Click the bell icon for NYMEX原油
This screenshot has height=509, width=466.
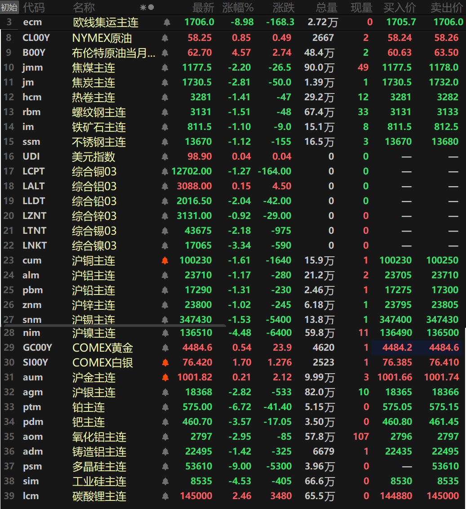pyautogui.click(x=165, y=38)
